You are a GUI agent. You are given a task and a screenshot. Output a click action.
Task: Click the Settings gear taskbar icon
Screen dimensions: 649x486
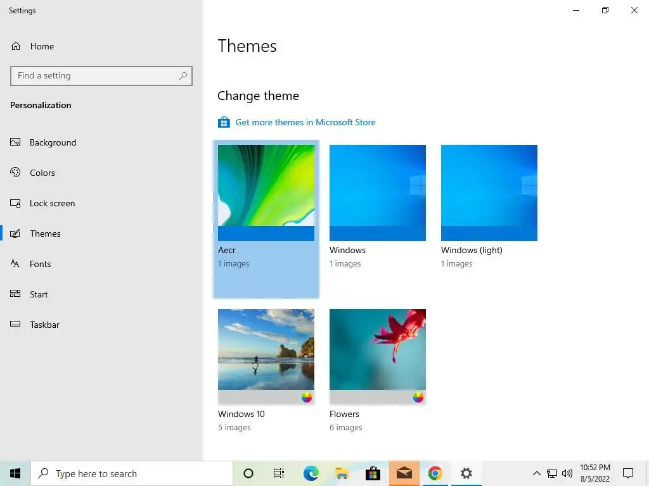click(466, 473)
